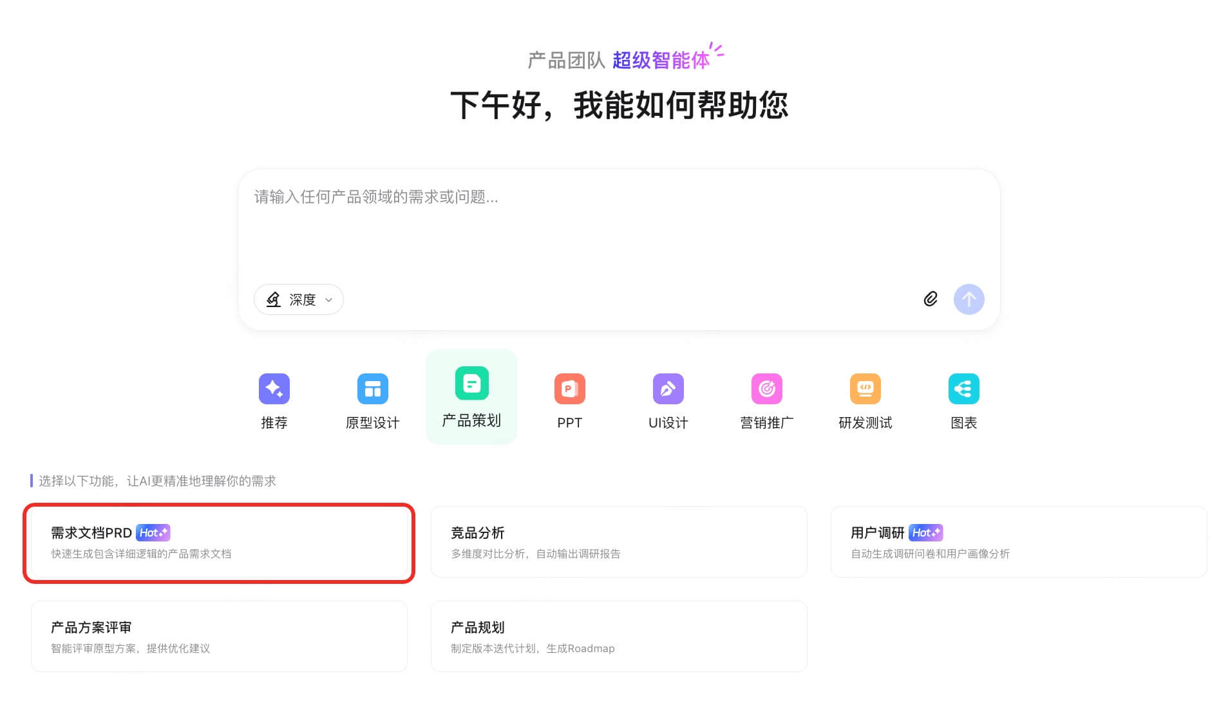Open the 深度 depth mode dropdown
The height and width of the screenshot is (721, 1230).
click(x=298, y=299)
